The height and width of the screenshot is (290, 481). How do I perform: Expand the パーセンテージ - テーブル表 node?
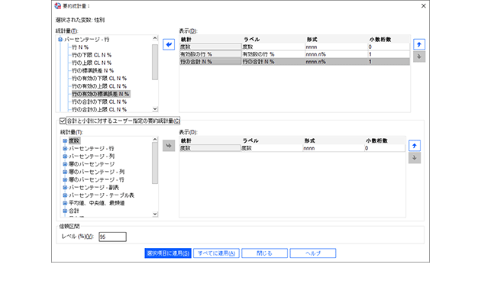click(x=65, y=195)
